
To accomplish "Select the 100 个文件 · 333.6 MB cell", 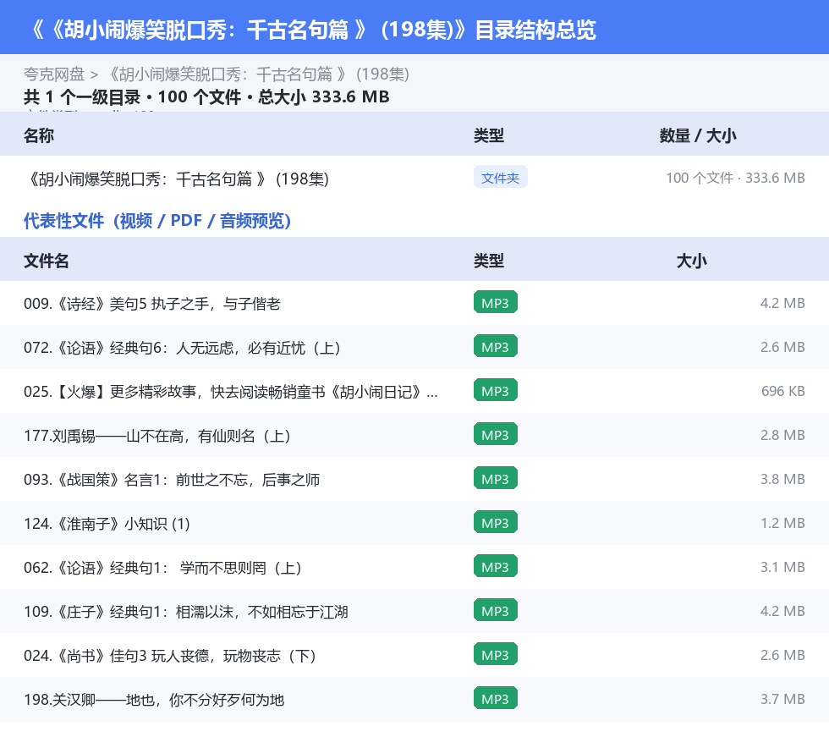I will [735, 178].
